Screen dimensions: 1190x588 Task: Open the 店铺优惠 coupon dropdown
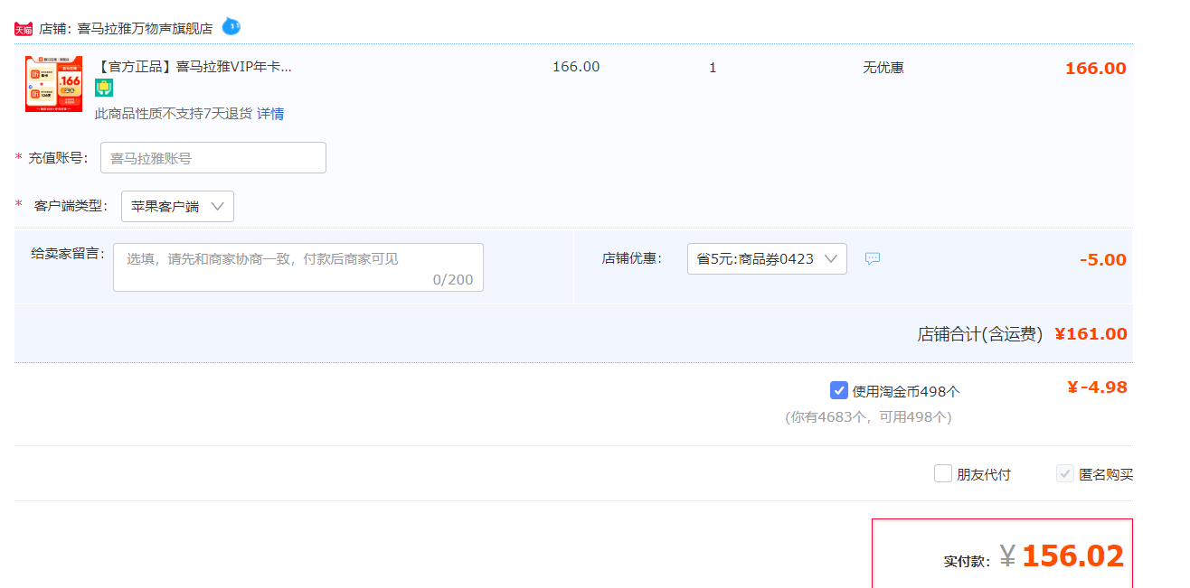coord(767,259)
